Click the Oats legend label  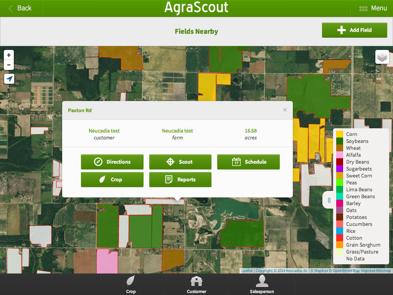(351, 210)
